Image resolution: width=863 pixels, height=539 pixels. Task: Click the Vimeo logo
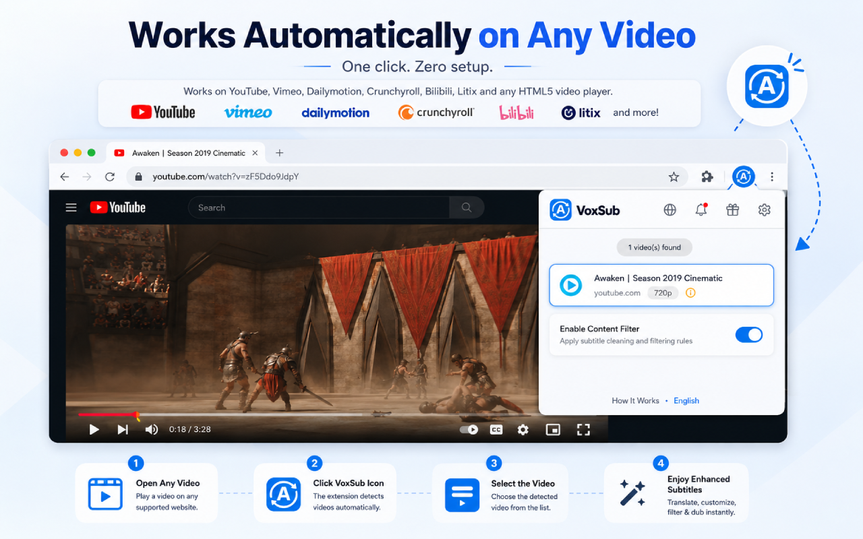pos(248,113)
